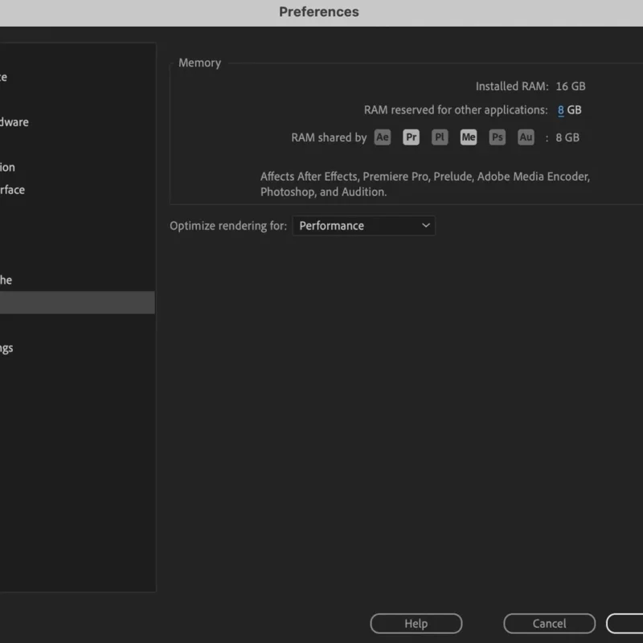The width and height of the screenshot is (643, 643).
Task: Click the Photoshop (Ps) icon
Action: 497,137
